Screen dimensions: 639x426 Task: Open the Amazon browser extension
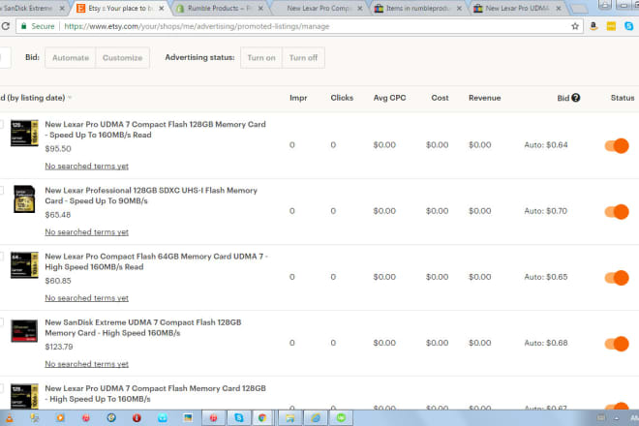[x=593, y=26]
